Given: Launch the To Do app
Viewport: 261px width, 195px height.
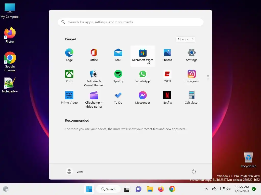Looking at the screenshot, I should click(118, 98).
